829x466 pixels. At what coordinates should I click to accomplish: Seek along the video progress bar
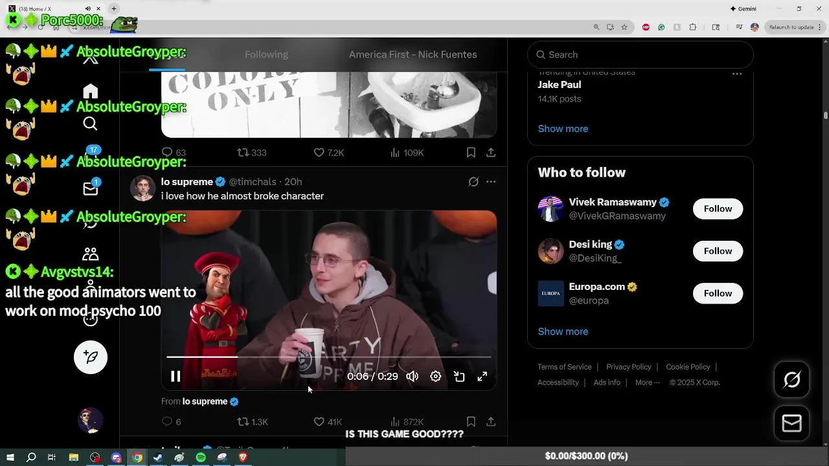(x=329, y=357)
